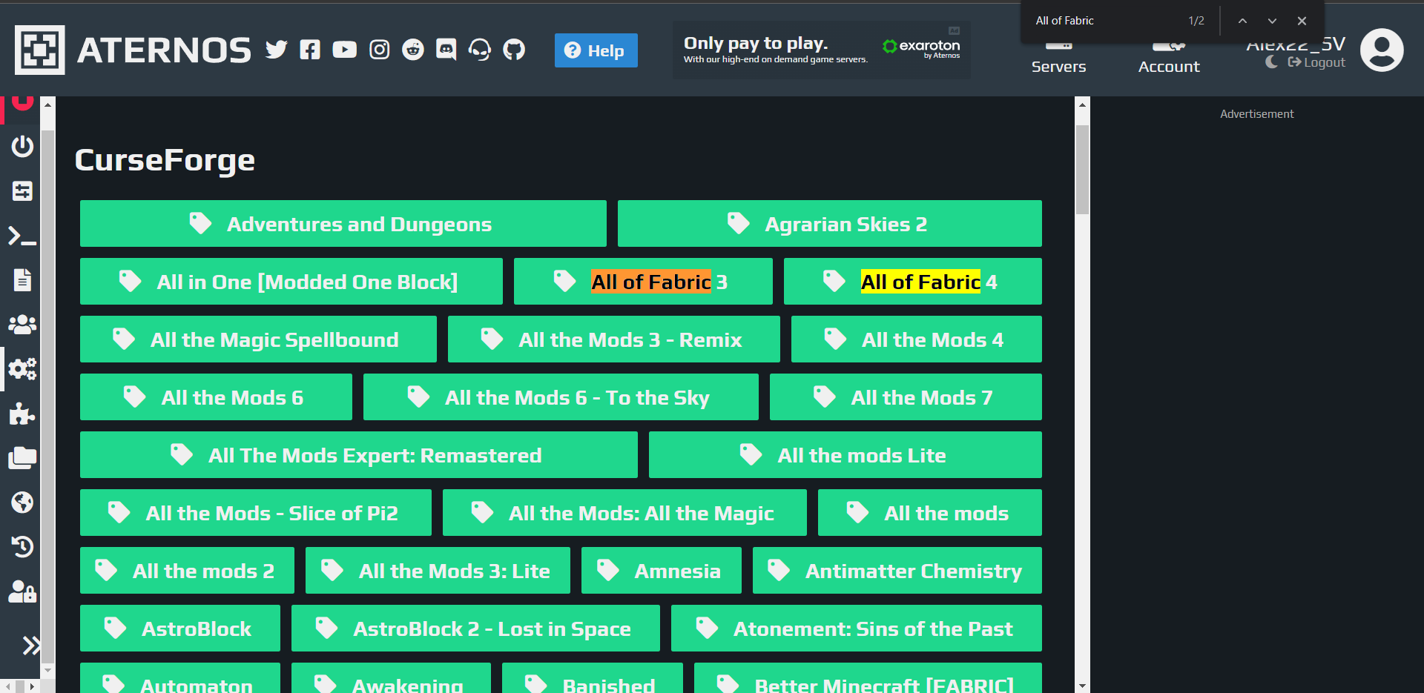Open the Software gears page in sidebar
This screenshot has width=1424, height=693.
22,368
